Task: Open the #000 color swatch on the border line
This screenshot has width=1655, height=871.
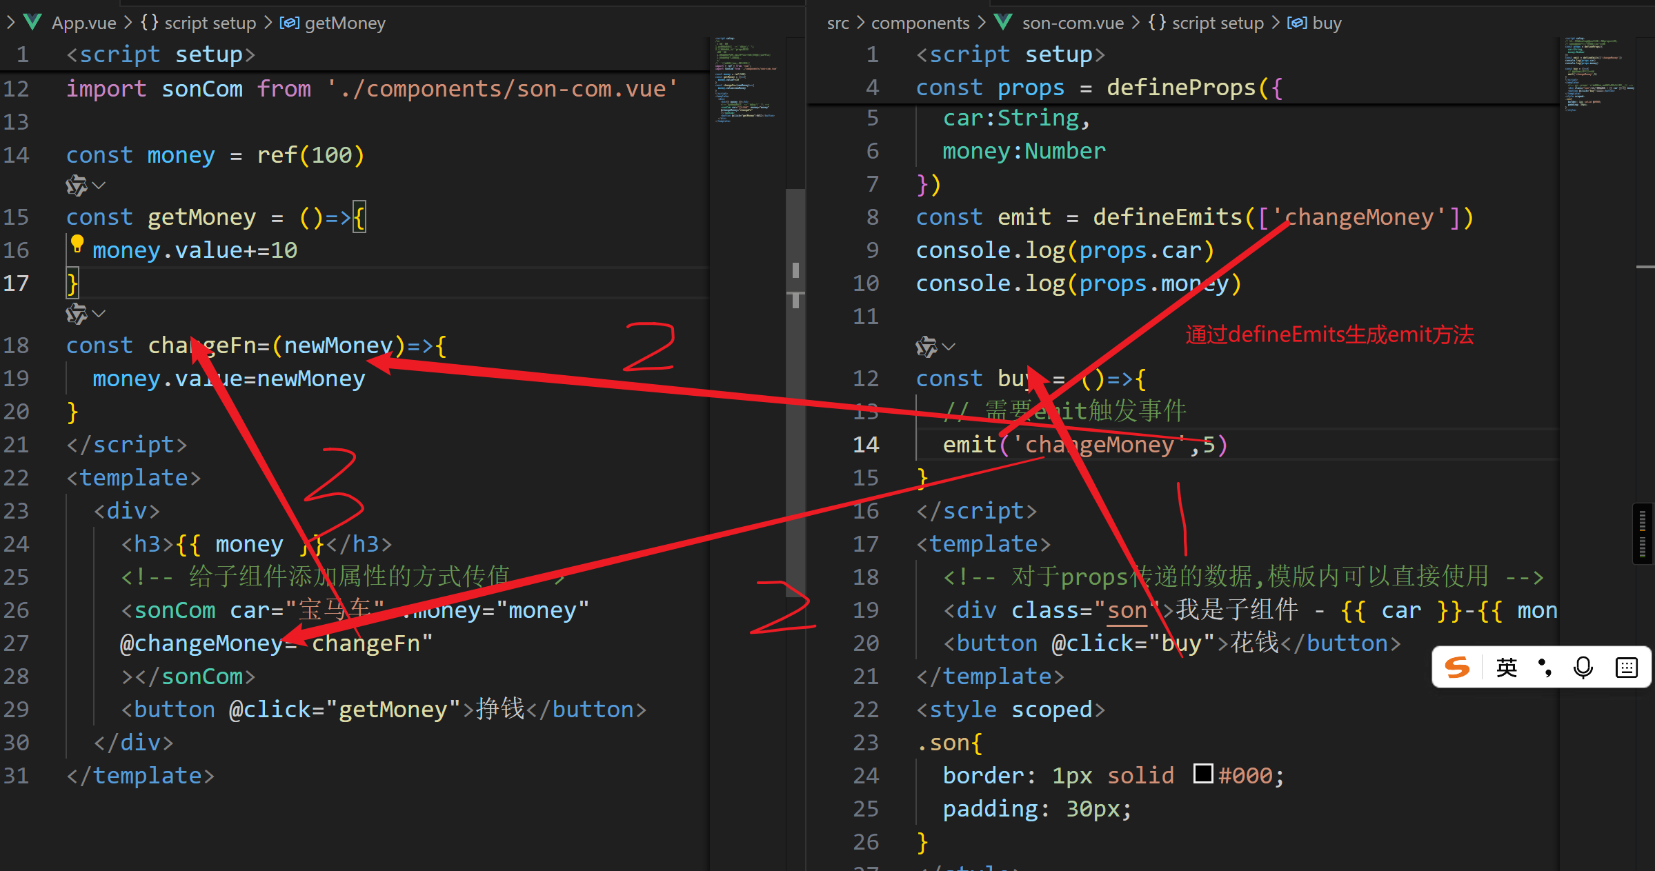Action: pyautogui.click(x=1203, y=774)
